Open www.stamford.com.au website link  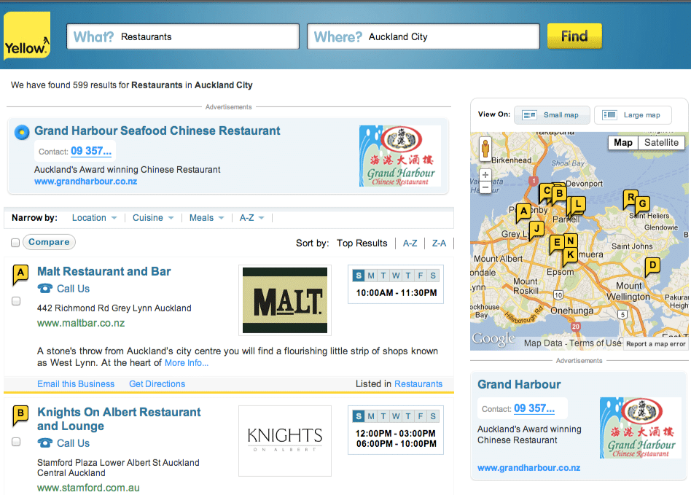click(88, 488)
